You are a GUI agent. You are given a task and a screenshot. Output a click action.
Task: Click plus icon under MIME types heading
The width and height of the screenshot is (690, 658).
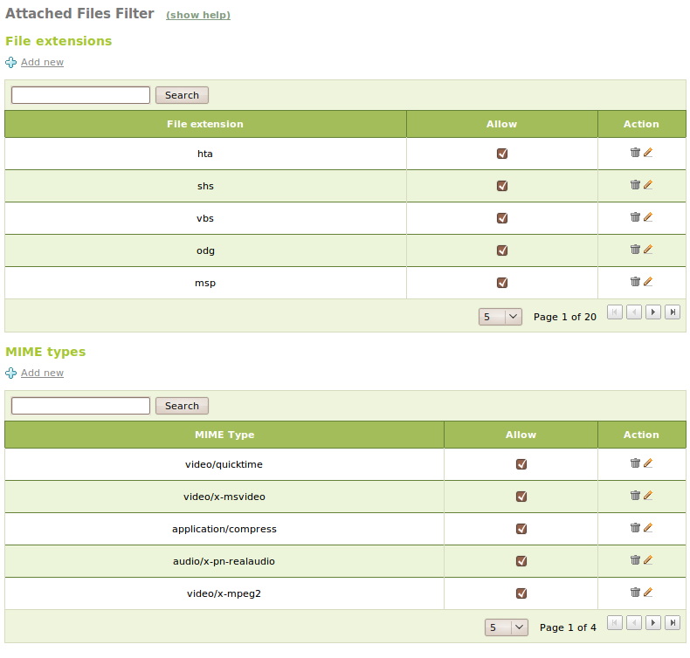click(x=11, y=374)
